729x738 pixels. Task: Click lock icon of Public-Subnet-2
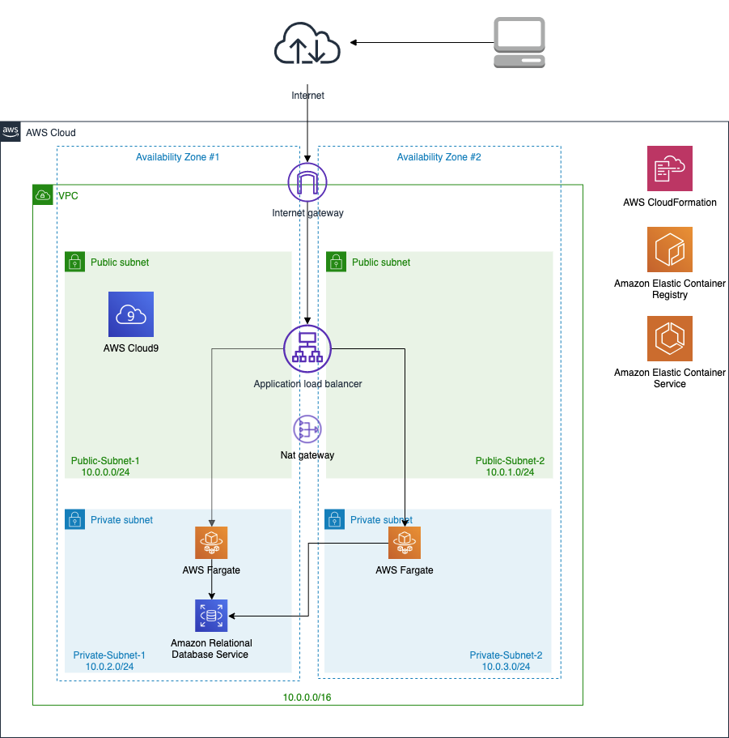click(x=336, y=262)
